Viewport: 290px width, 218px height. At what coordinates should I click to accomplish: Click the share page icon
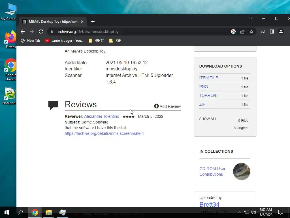point(242,32)
